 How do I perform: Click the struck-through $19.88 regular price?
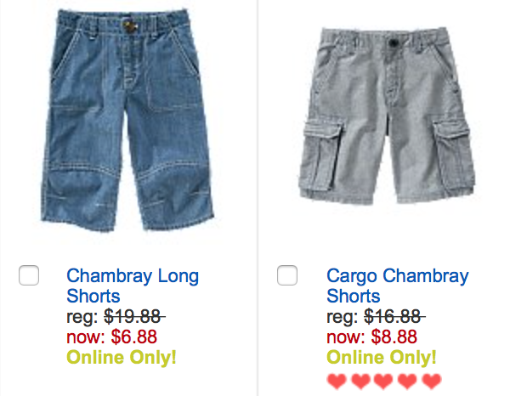[135, 317]
